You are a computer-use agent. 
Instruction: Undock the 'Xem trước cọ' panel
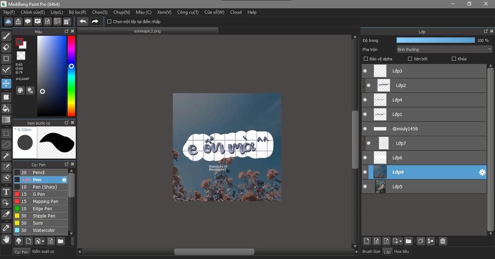67,123
